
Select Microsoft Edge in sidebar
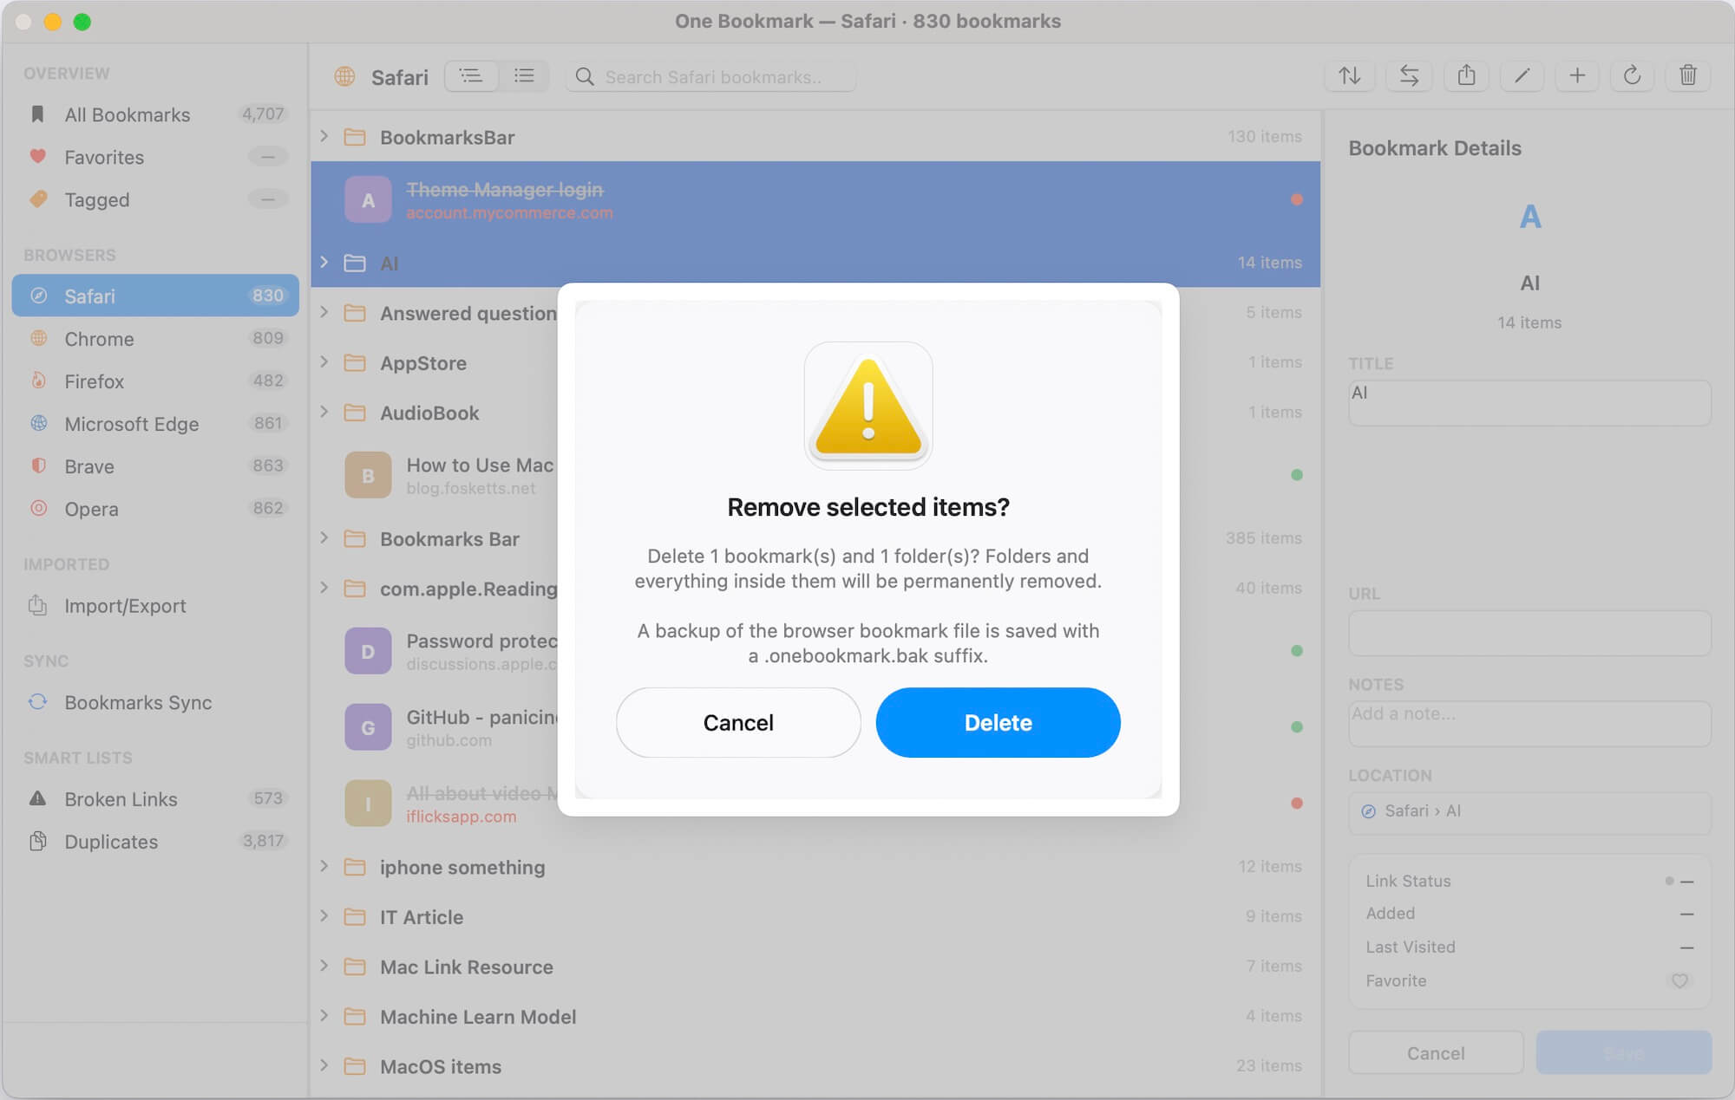[x=155, y=423]
